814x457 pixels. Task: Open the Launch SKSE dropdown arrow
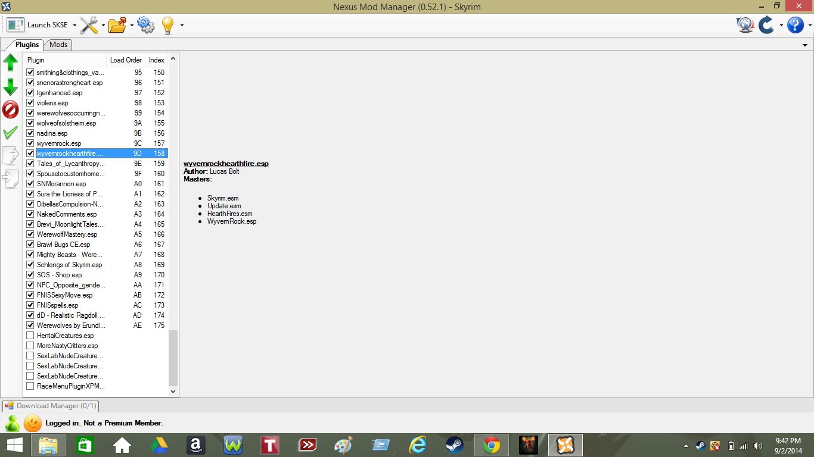pyautogui.click(x=74, y=25)
